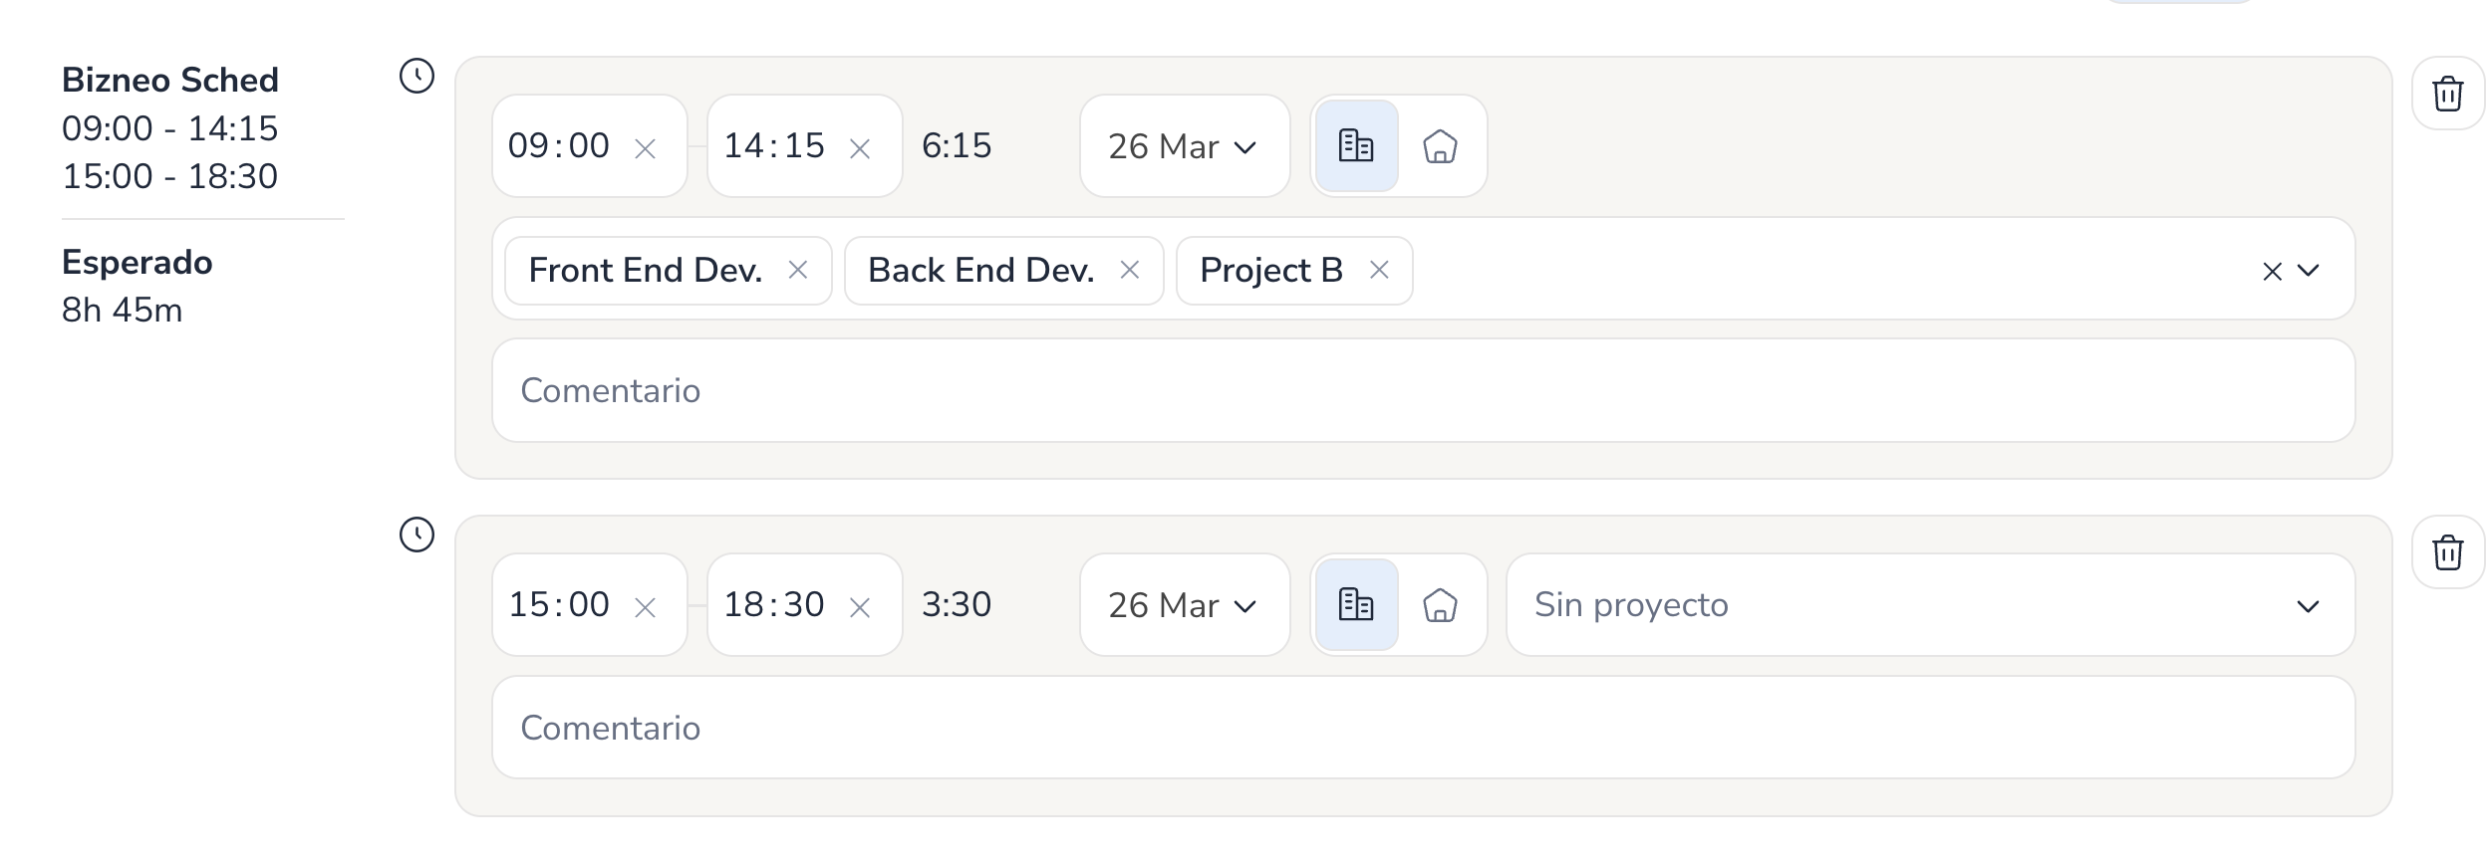Clear the 09:00 start time
The width and height of the screenshot is (2489, 864).
click(x=646, y=149)
